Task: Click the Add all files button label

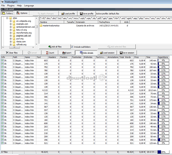Action: [x=56, y=47]
